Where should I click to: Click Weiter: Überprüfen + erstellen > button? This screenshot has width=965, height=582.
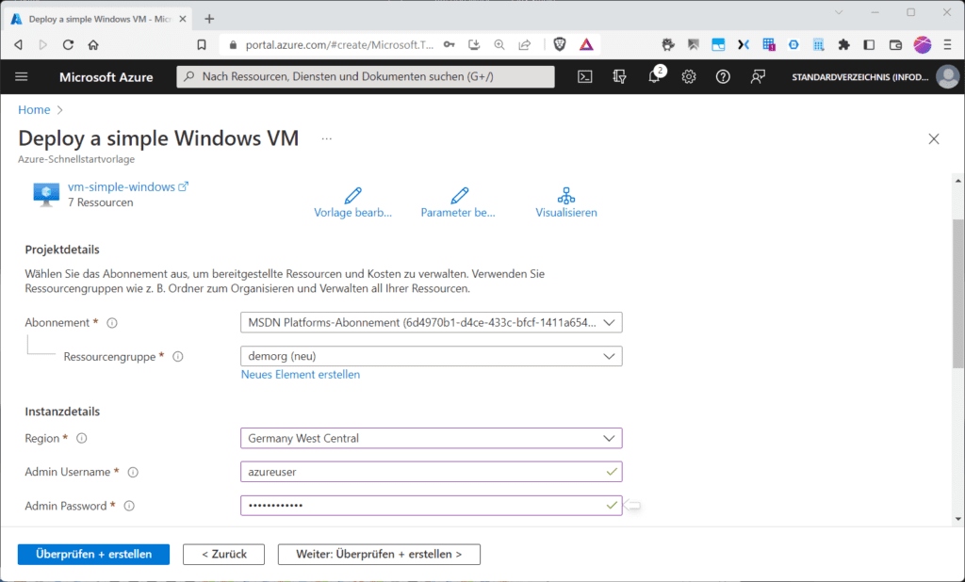(379, 555)
